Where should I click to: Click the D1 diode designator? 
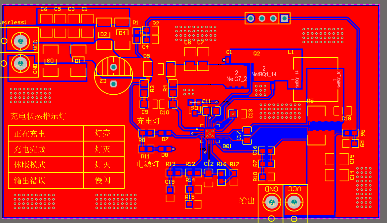point(77,61)
